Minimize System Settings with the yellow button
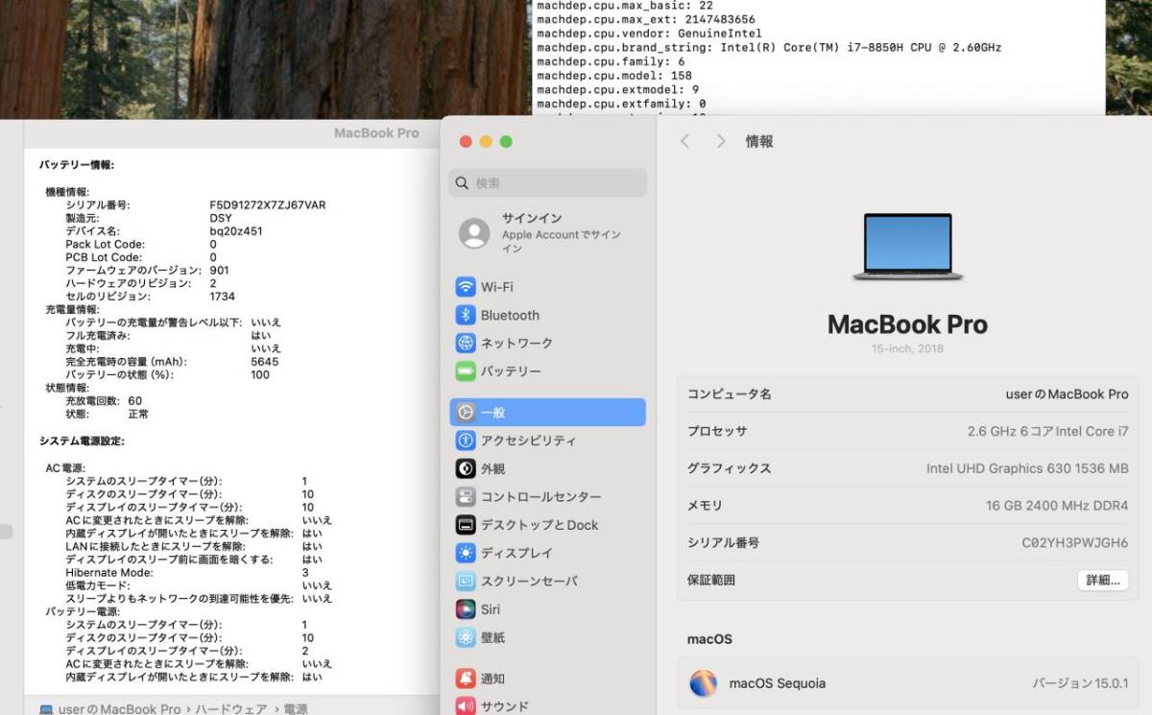 point(486,142)
